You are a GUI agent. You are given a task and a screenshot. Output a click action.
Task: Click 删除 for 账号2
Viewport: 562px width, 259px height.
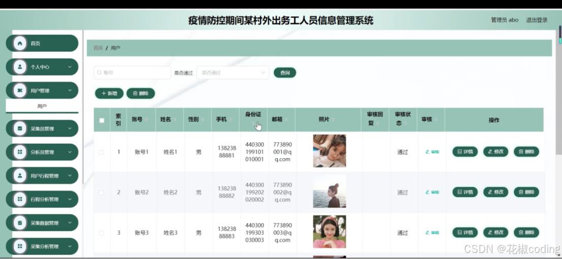pyautogui.click(x=526, y=192)
